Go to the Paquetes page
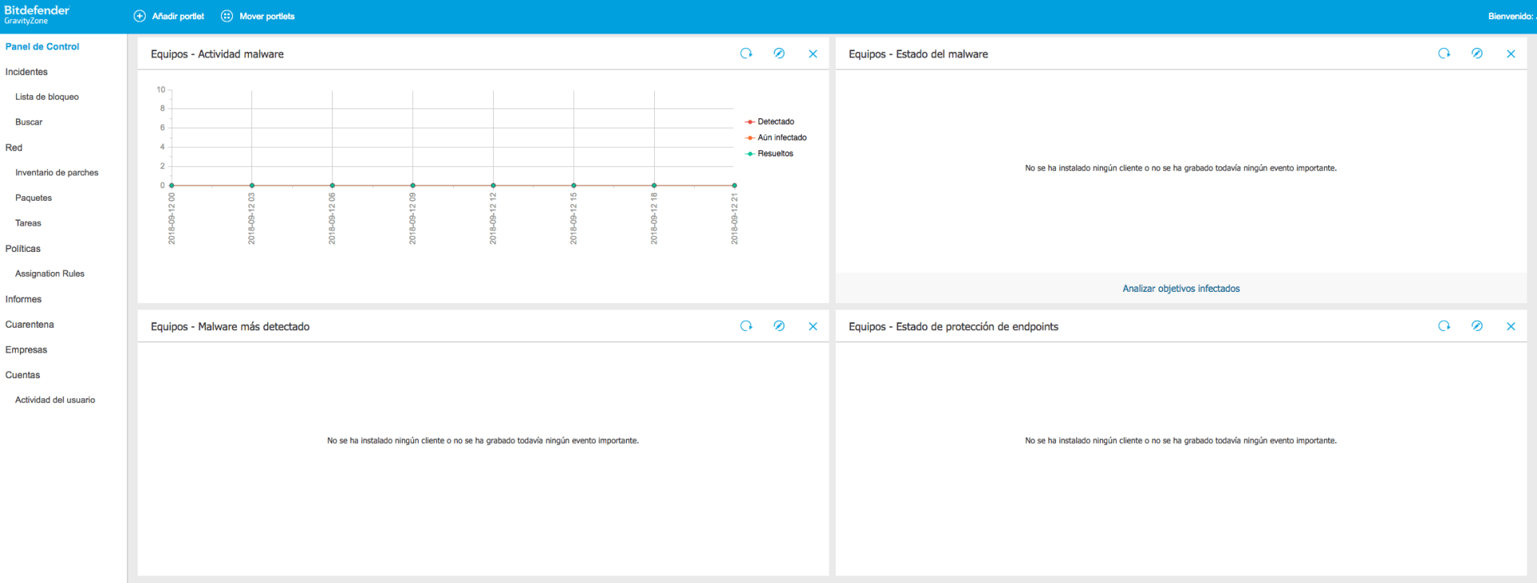The height and width of the screenshot is (583, 1537). click(34, 198)
